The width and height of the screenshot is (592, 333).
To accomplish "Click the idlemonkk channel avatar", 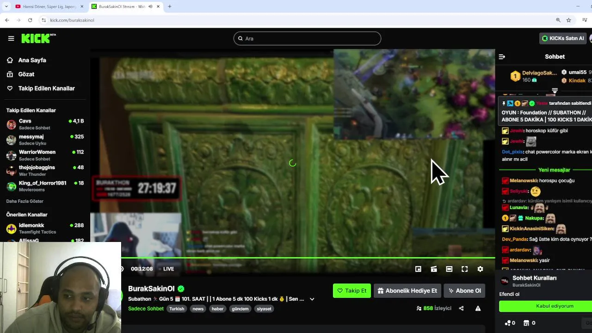I will pos(11,228).
